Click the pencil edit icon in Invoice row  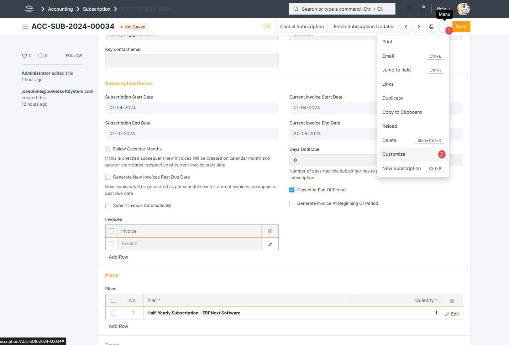(x=270, y=244)
